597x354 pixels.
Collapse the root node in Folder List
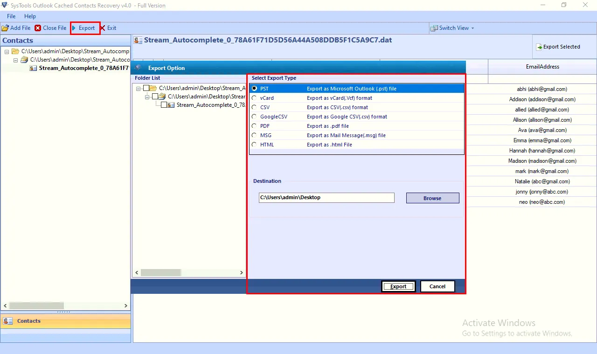click(139, 88)
